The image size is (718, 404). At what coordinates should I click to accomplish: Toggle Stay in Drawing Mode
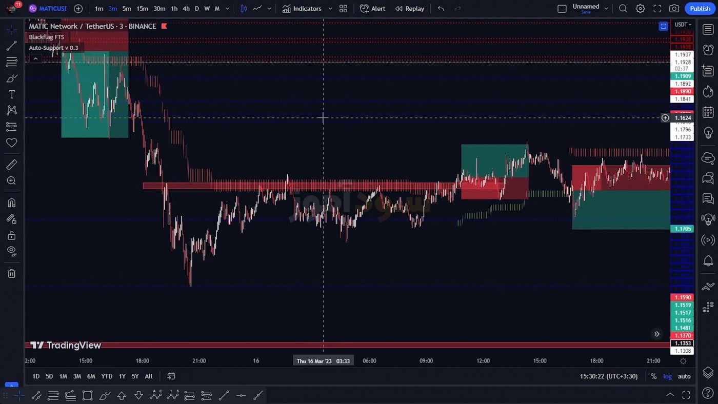[11, 219]
